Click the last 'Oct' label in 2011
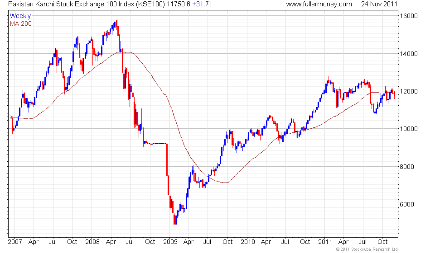Screen dimensions: 435x253 (382, 242)
